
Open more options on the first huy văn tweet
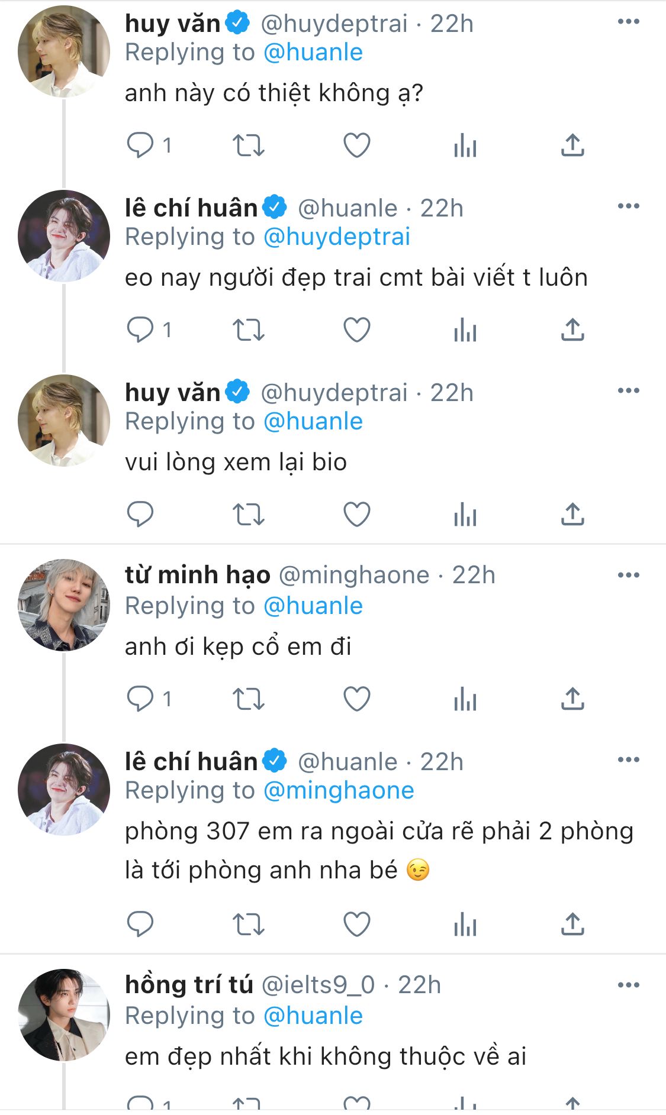(x=628, y=22)
